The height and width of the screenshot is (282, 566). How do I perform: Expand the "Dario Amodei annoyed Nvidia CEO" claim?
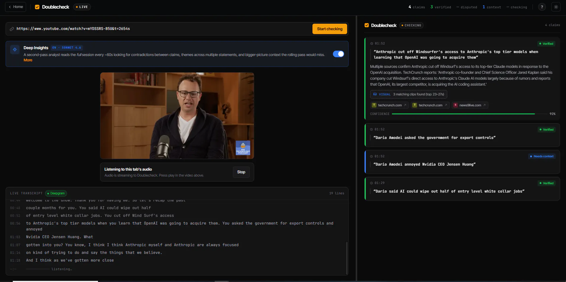[x=462, y=162]
